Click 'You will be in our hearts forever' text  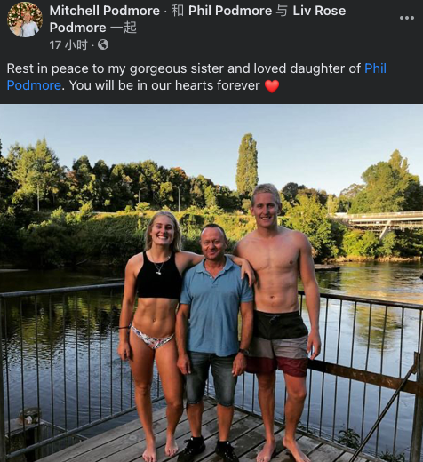pyautogui.click(x=164, y=85)
